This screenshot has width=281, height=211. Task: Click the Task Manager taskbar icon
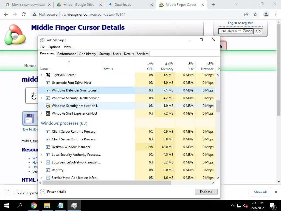[x=74, y=206]
